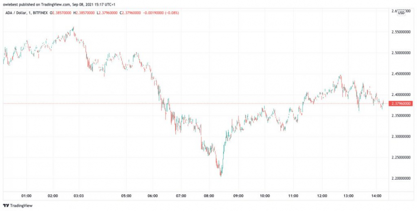The width and height of the screenshot is (417, 211).
Task: Click the 'ADA / Dollar, 1, BITFINEX' symbol title
Action: [26, 13]
